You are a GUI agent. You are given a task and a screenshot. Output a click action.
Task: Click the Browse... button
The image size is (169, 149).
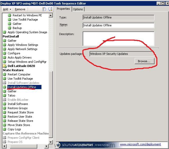[x=144, y=61]
